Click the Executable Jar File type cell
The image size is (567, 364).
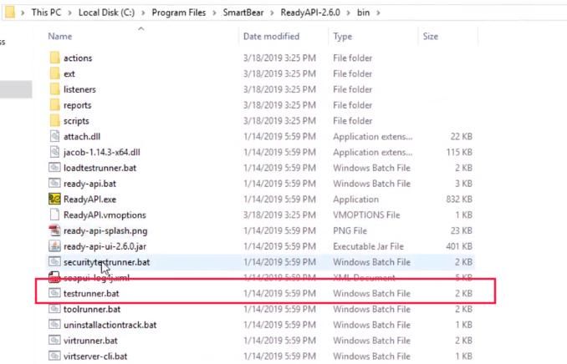point(368,246)
